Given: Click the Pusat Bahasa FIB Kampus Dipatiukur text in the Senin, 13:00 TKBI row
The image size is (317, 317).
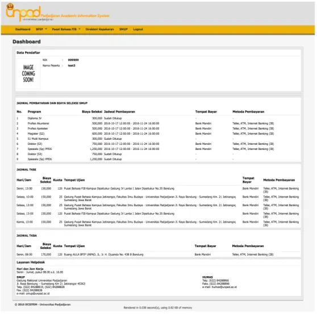Looking at the screenshot, I should pyautogui.click(x=119, y=189).
